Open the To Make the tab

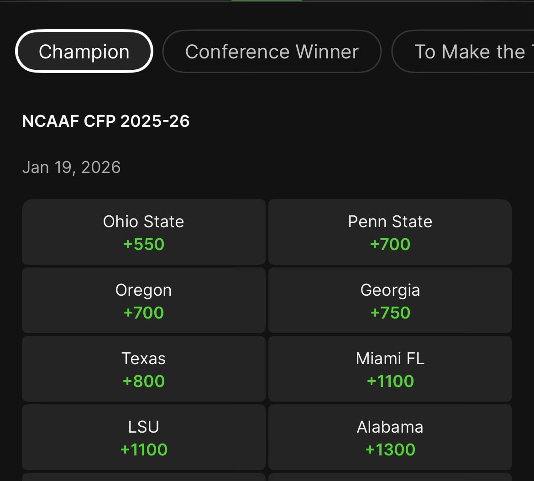point(463,52)
